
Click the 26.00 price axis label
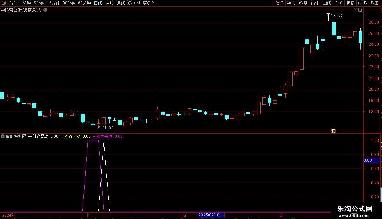coord(374,22)
